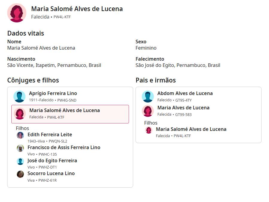Open Francisco de Assis's photo thumbnail

(x=20, y=148)
